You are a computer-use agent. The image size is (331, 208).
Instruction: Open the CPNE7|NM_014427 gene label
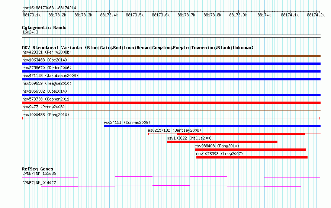(39, 183)
